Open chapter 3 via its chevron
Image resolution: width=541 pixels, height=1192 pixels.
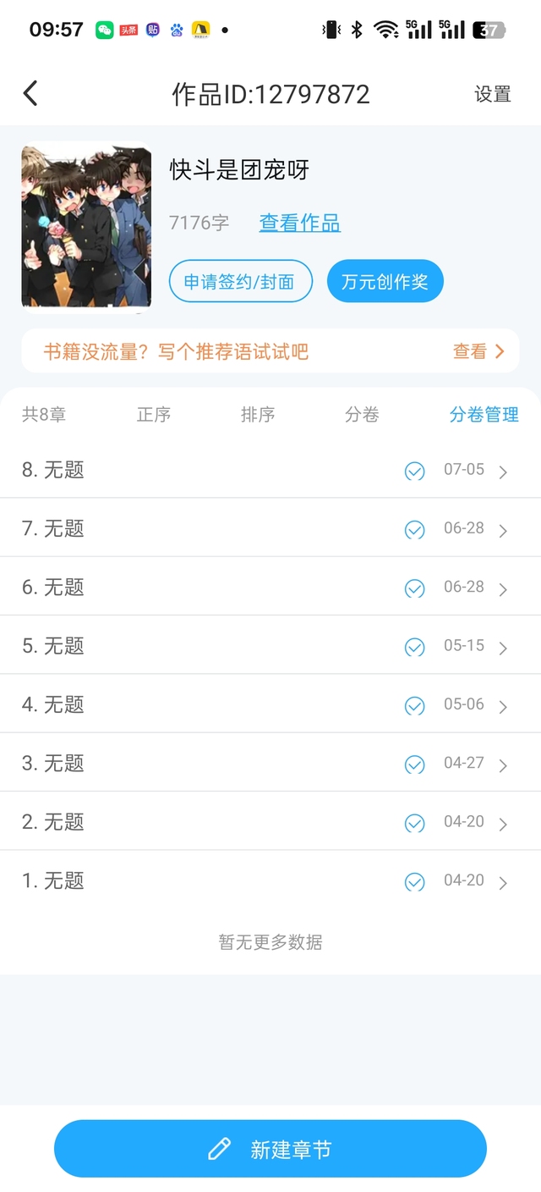click(x=503, y=765)
